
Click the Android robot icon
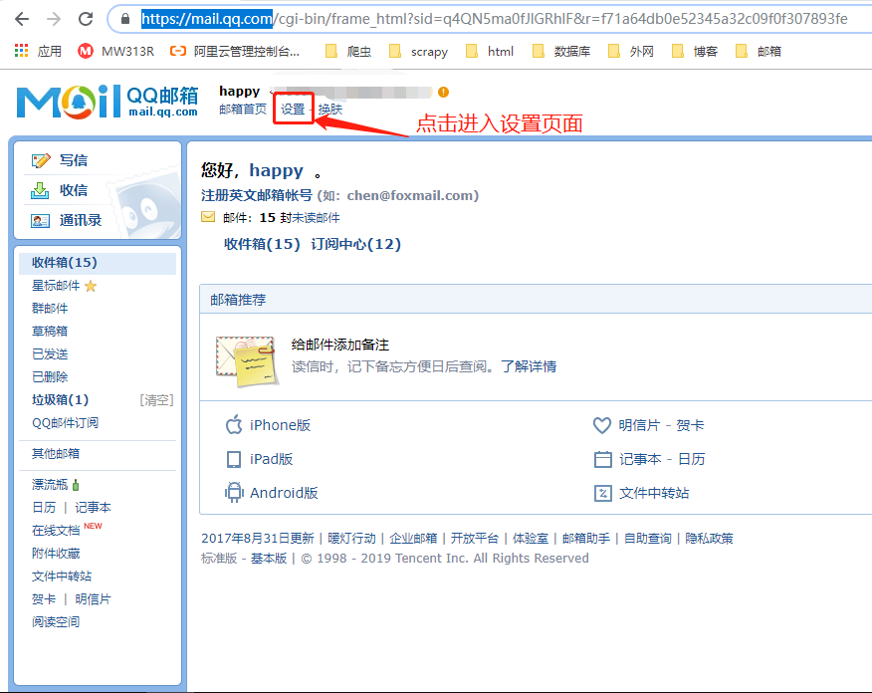pos(234,492)
